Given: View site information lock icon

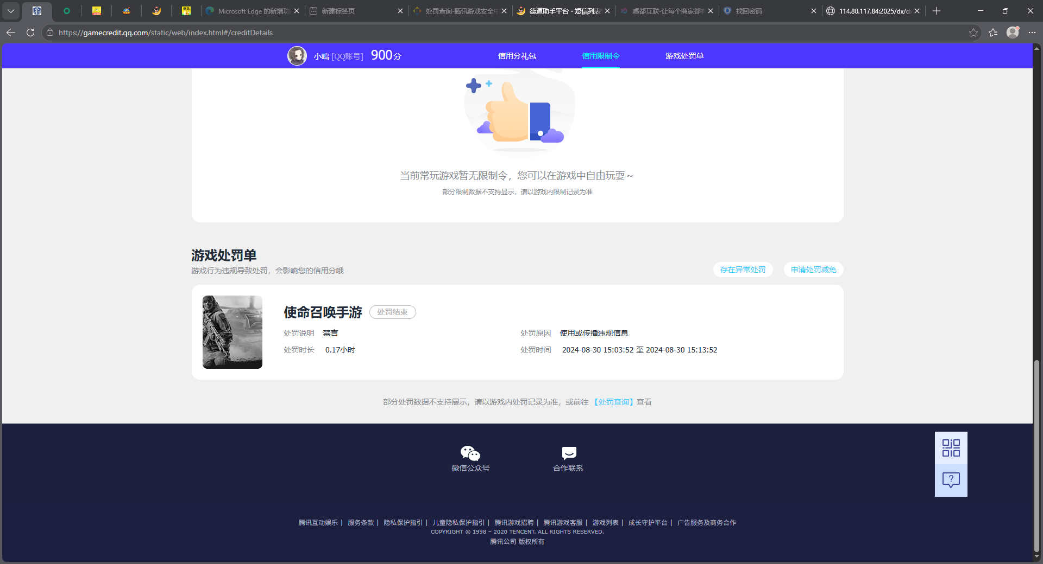Looking at the screenshot, I should click(x=50, y=33).
